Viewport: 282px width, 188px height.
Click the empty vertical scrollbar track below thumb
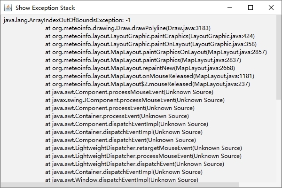tap(279, 141)
